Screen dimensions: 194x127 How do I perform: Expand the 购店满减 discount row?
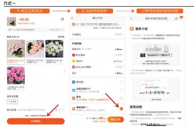coord(97,55)
